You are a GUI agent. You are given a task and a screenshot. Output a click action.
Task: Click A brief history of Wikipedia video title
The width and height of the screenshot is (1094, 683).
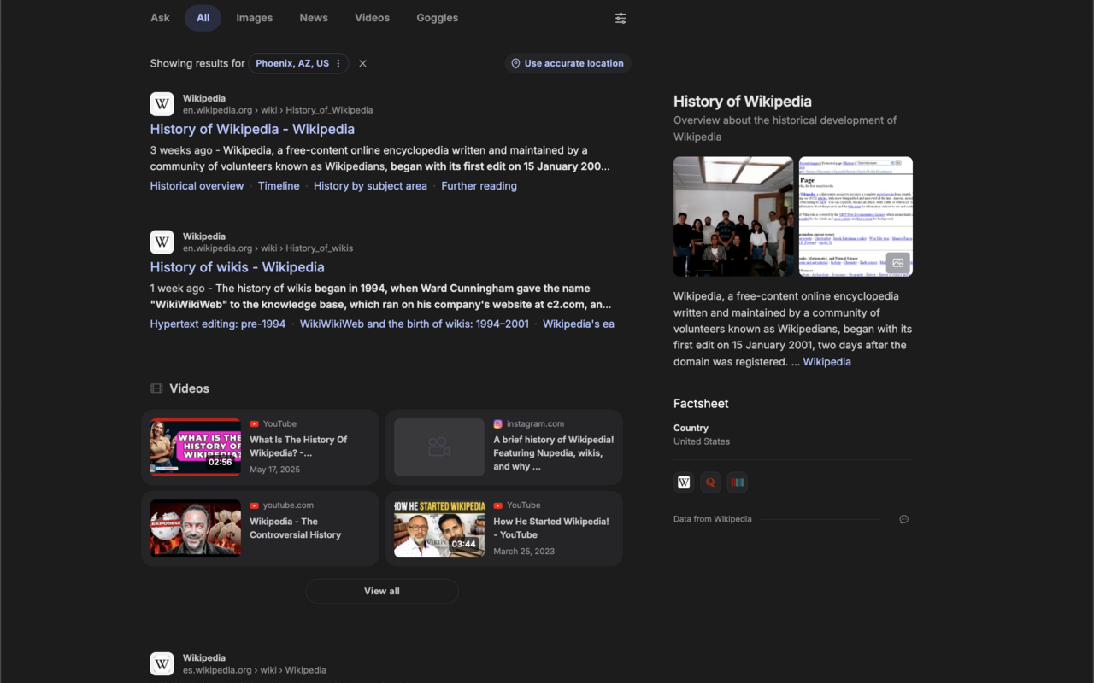[x=553, y=453]
